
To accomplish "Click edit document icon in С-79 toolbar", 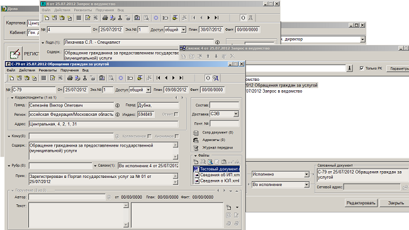I will click(53, 78).
